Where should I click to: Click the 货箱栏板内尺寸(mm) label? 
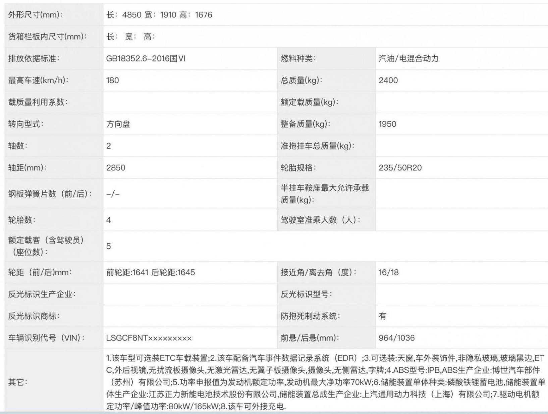pos(47,37)
